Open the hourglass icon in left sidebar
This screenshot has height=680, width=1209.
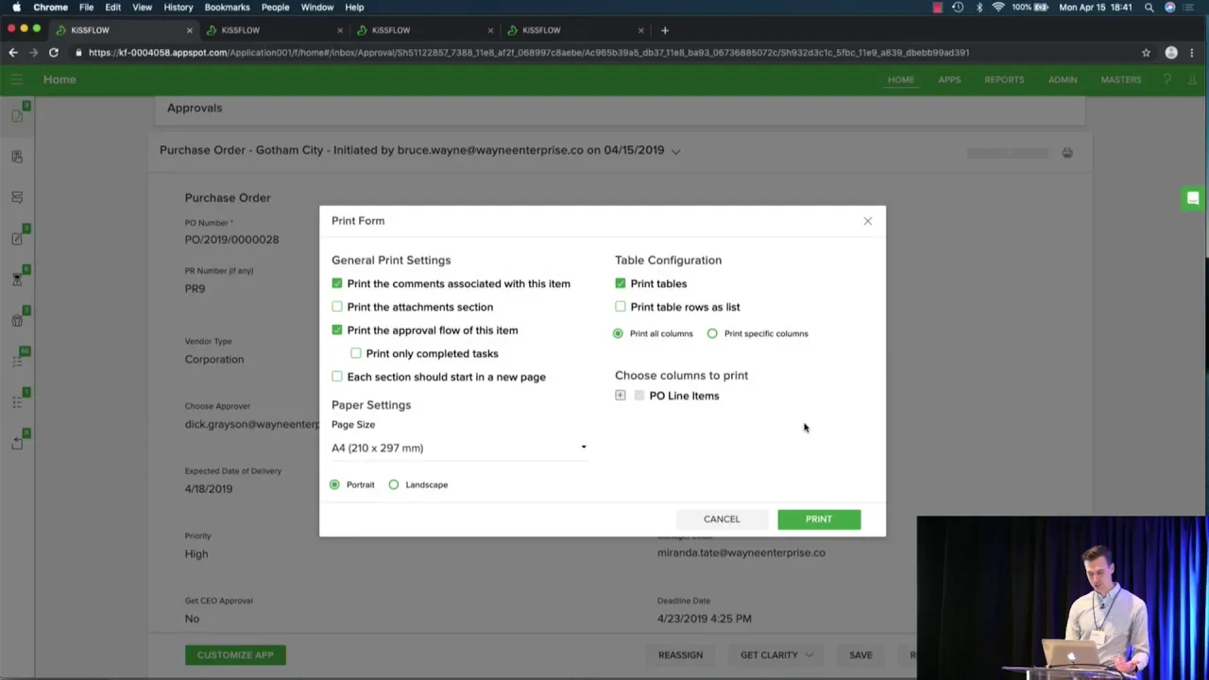tap(17, 280)
